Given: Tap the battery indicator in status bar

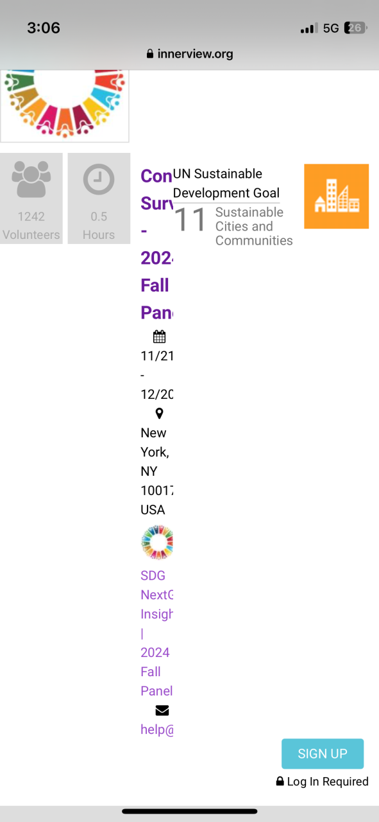Looking at the screenshot, I should [355, 28].
